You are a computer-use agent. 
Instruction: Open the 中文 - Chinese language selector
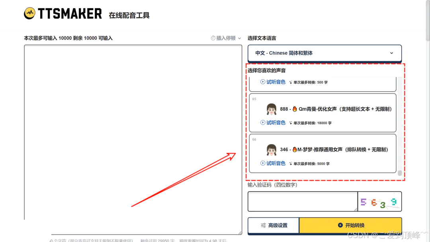[x=325, y=53]
